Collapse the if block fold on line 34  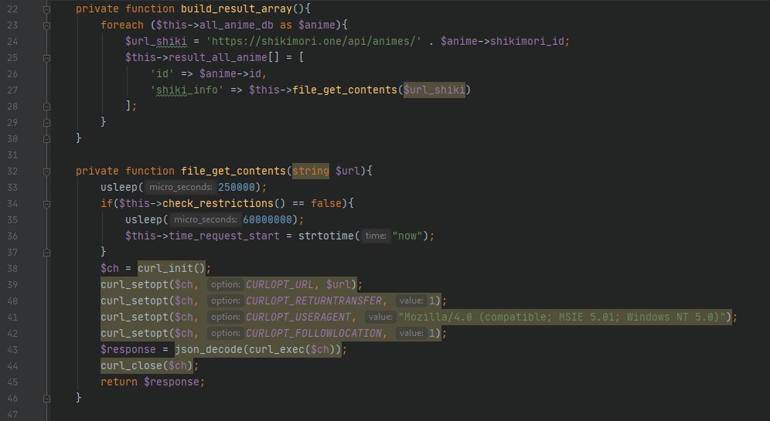coord(46,204)
